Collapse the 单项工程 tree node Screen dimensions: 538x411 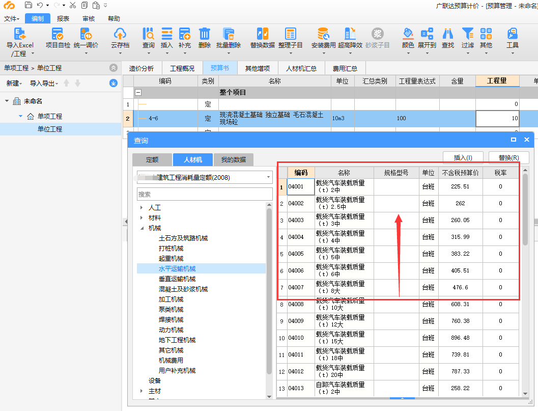pos(20,116)
